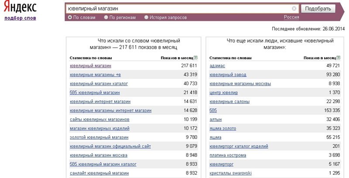Open сайты ювелирных магазинов link
The image size is (349, 178).
click(x=99, y=120)
